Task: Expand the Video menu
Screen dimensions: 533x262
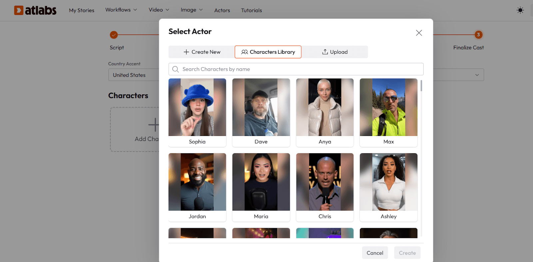Action: pyautogui.click(x=159, y=10)
